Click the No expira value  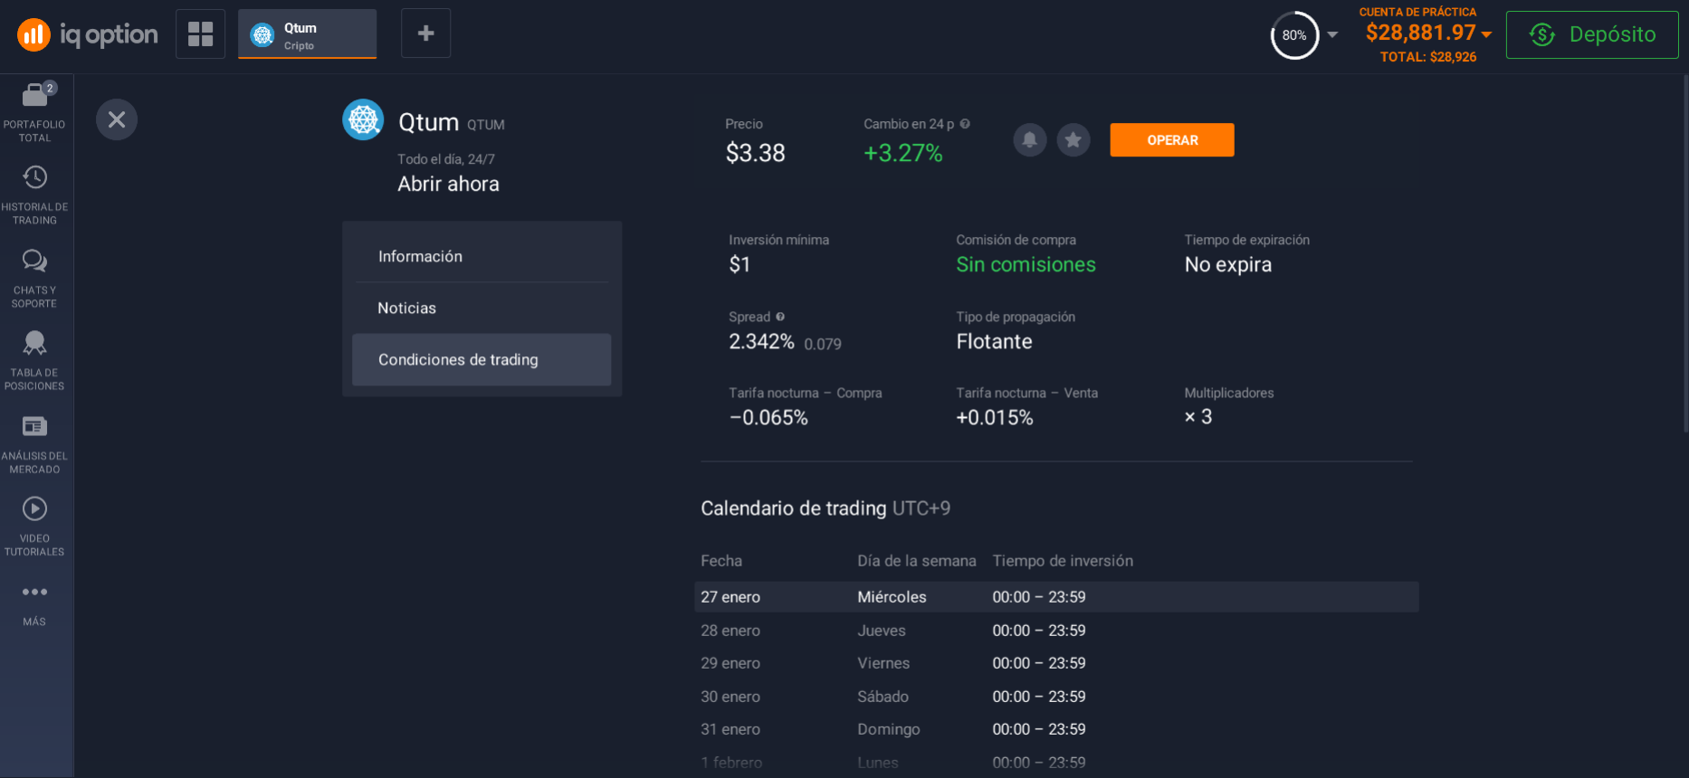point(1227,265)
